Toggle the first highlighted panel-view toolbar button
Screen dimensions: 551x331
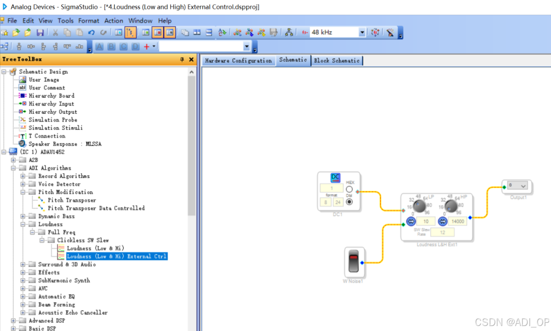pos(158,32)
